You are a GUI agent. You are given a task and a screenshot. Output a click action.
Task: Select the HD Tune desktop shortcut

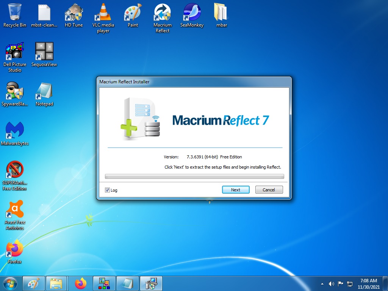[74, 15]
